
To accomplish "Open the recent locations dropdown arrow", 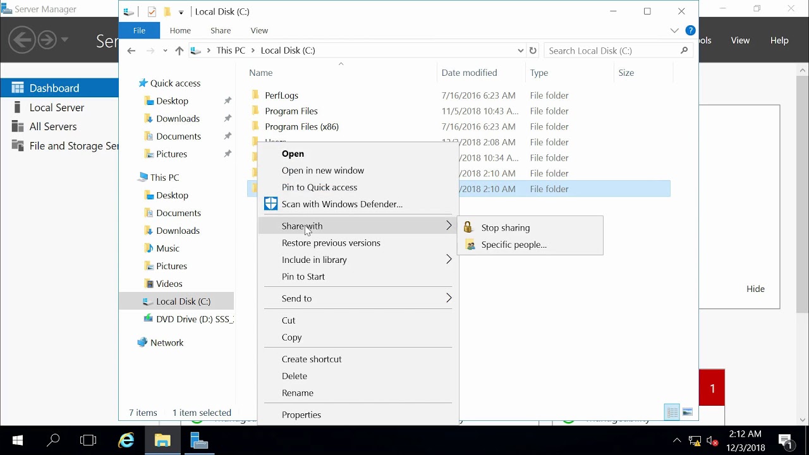I will (x=166, y=51).
